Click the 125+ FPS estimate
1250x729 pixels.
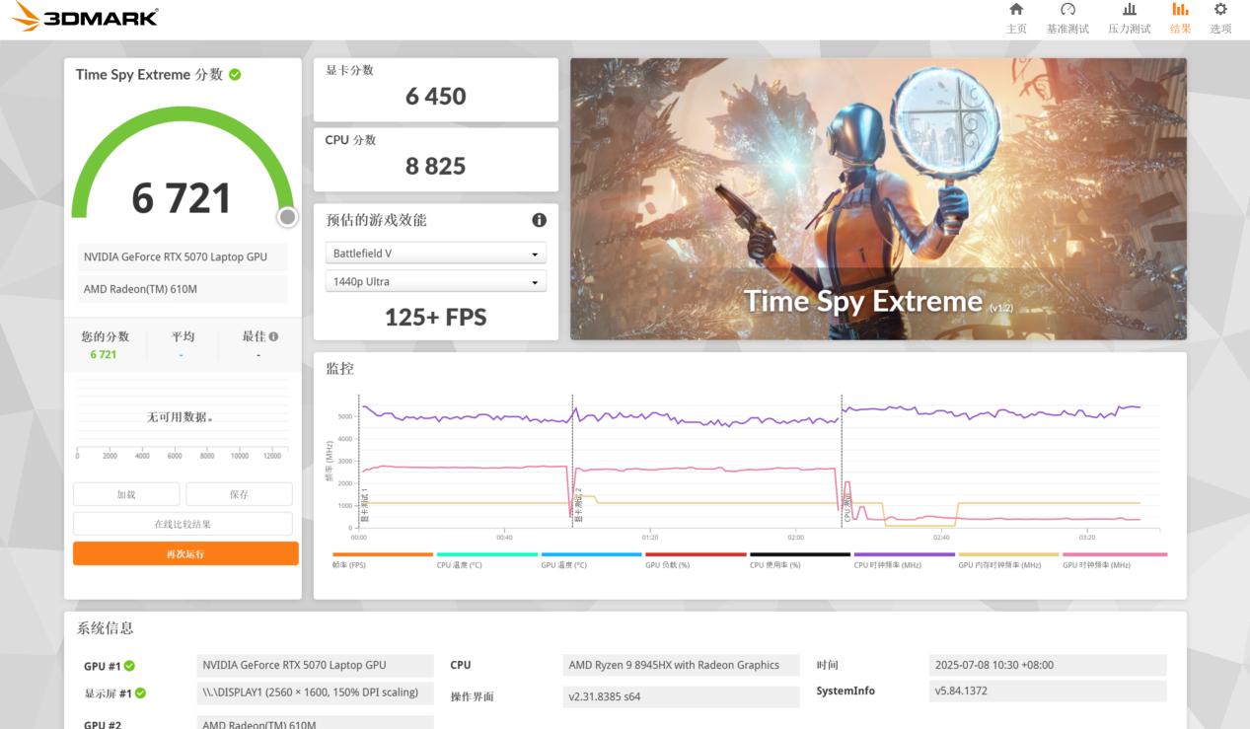click(435, 317)
